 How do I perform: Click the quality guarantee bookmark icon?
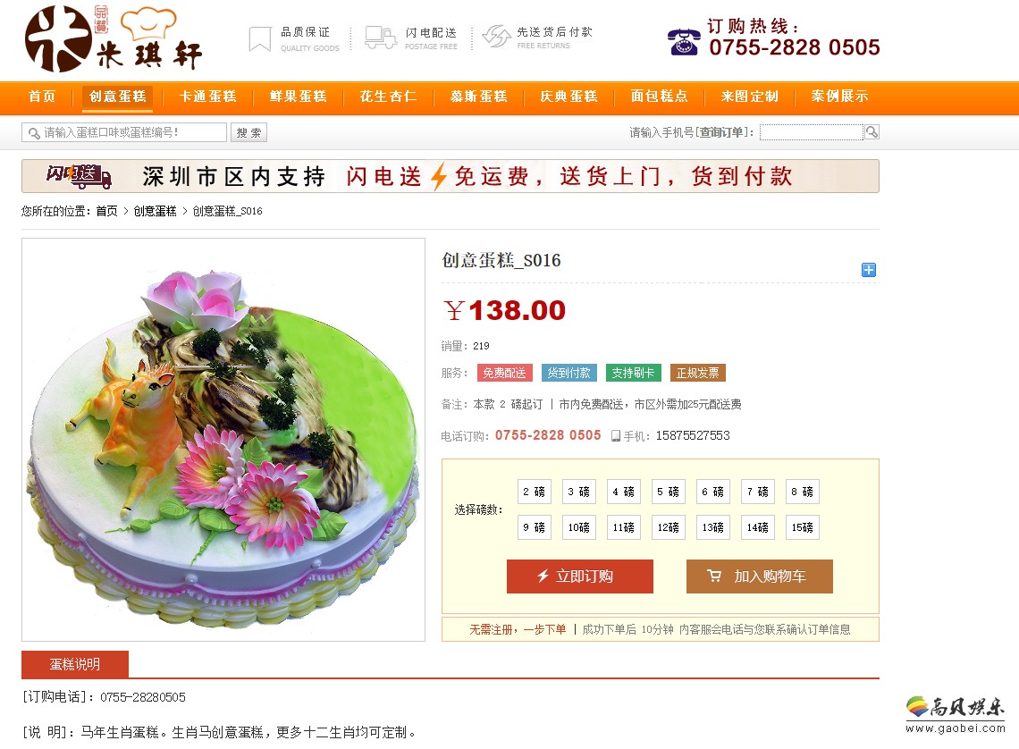tap(260, 38)
